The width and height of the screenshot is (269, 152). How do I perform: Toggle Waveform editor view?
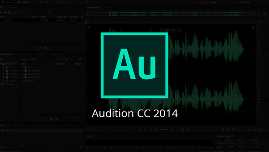point(7,3)
